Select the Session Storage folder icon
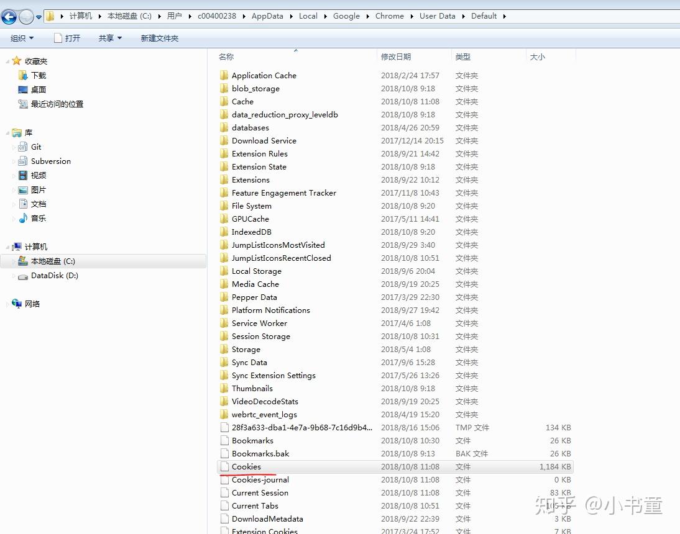 point(224,336)
